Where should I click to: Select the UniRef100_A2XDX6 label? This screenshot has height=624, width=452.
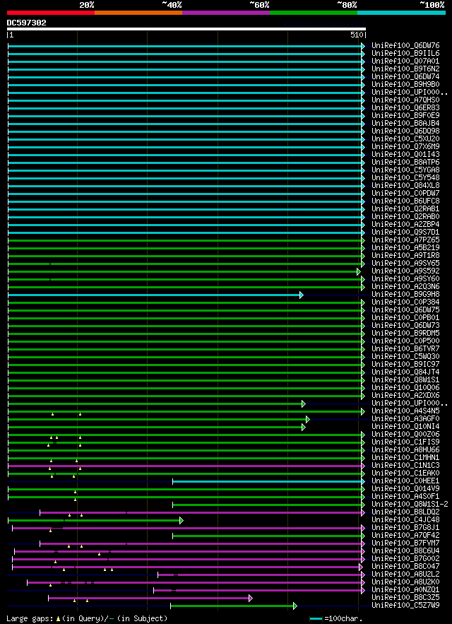click(x=405, y=396)
